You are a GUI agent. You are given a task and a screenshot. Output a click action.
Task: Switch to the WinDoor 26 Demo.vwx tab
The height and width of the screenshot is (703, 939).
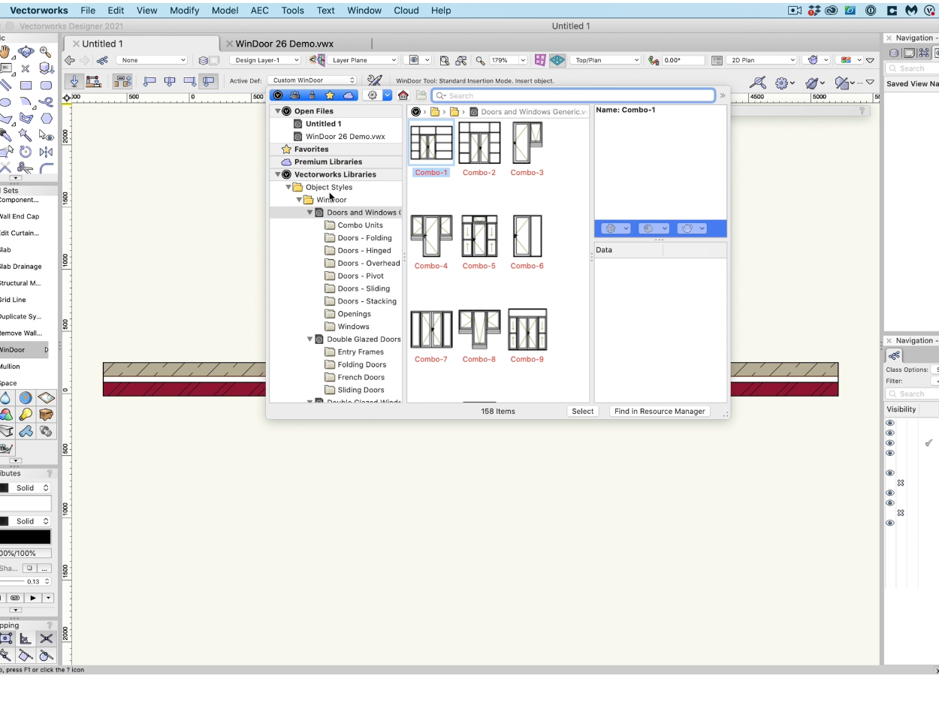[285, 43]
